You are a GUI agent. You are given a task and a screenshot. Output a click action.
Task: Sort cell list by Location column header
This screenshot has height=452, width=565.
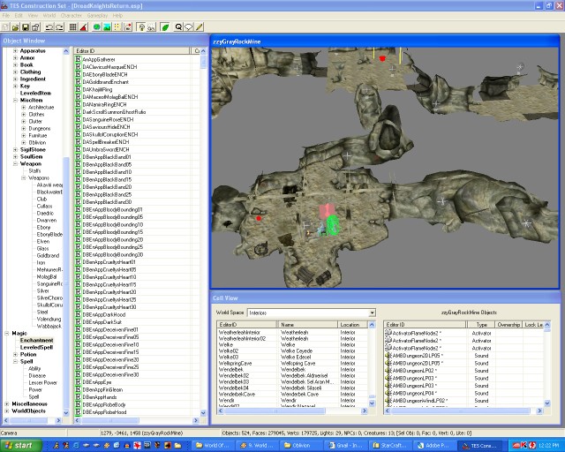tap(352, 324)
